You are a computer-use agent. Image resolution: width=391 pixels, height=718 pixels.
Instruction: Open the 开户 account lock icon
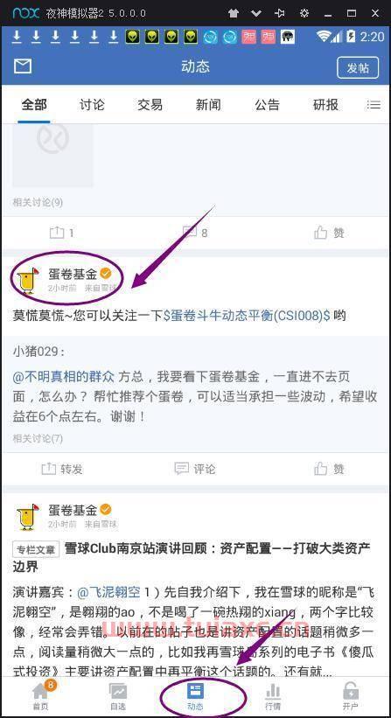(x=350, y=696)
